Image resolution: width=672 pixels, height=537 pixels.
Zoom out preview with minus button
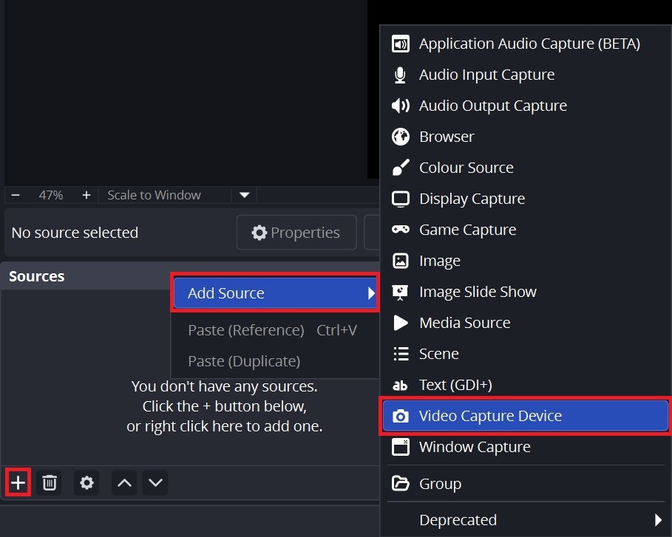[x=16, y=195]
